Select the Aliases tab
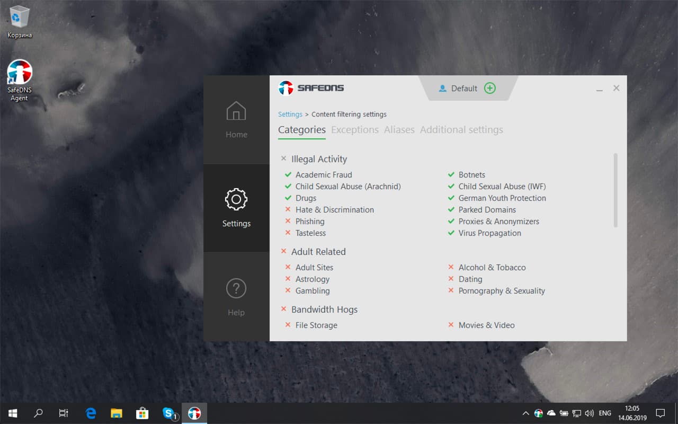This screenshot has width=678, height=424. 399,129
